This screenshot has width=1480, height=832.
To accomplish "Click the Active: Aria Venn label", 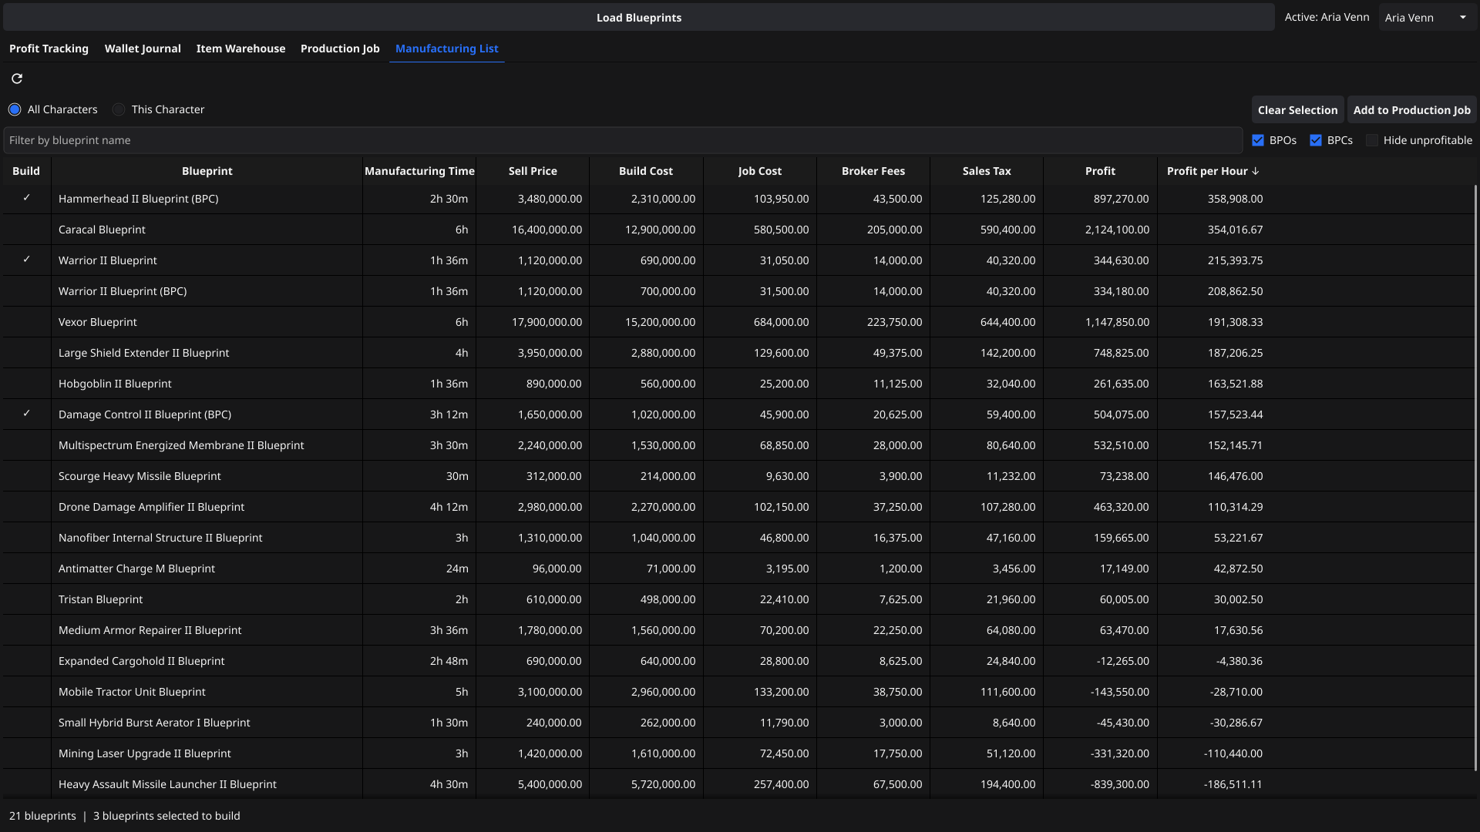I will tap(1327, 17).
